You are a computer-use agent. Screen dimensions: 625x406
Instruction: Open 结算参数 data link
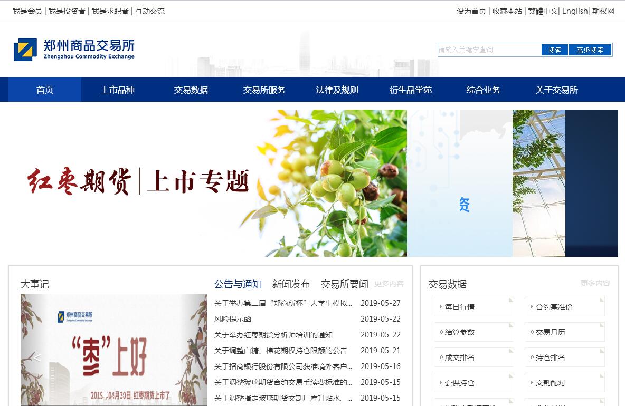[474, 332]
